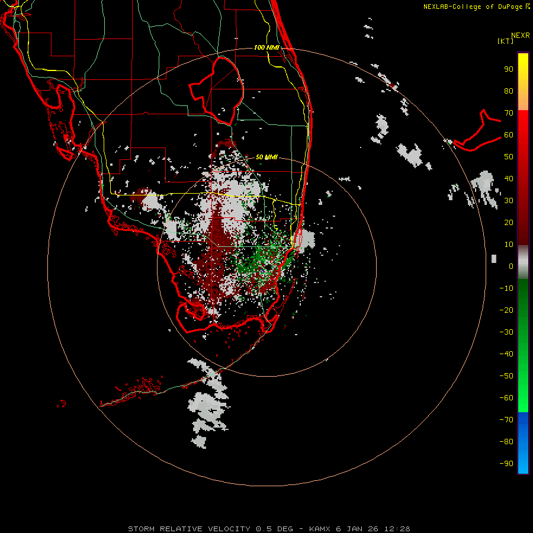The image size is (533, 533).
Task: Click the positive 70 scale value
Action: pyautogui.click(x=509, y=113)
